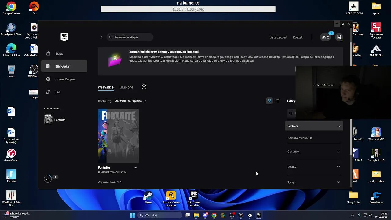Expand the Gatunek filter section

tap(314, 152)
